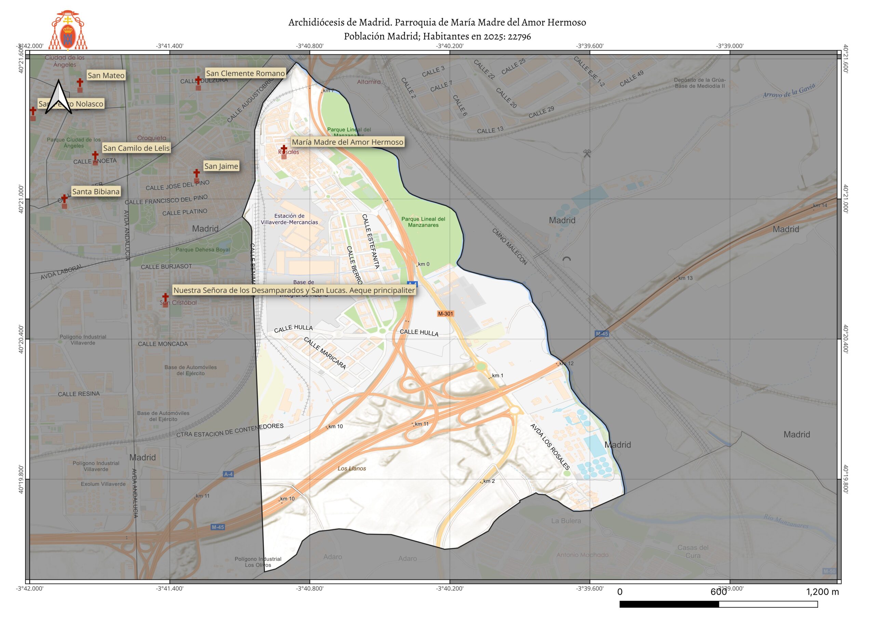The height and width of the screenshot is (619, 875).
Task: Select the San Camilo de Lelis cross icon
Action: coord(95,156)
